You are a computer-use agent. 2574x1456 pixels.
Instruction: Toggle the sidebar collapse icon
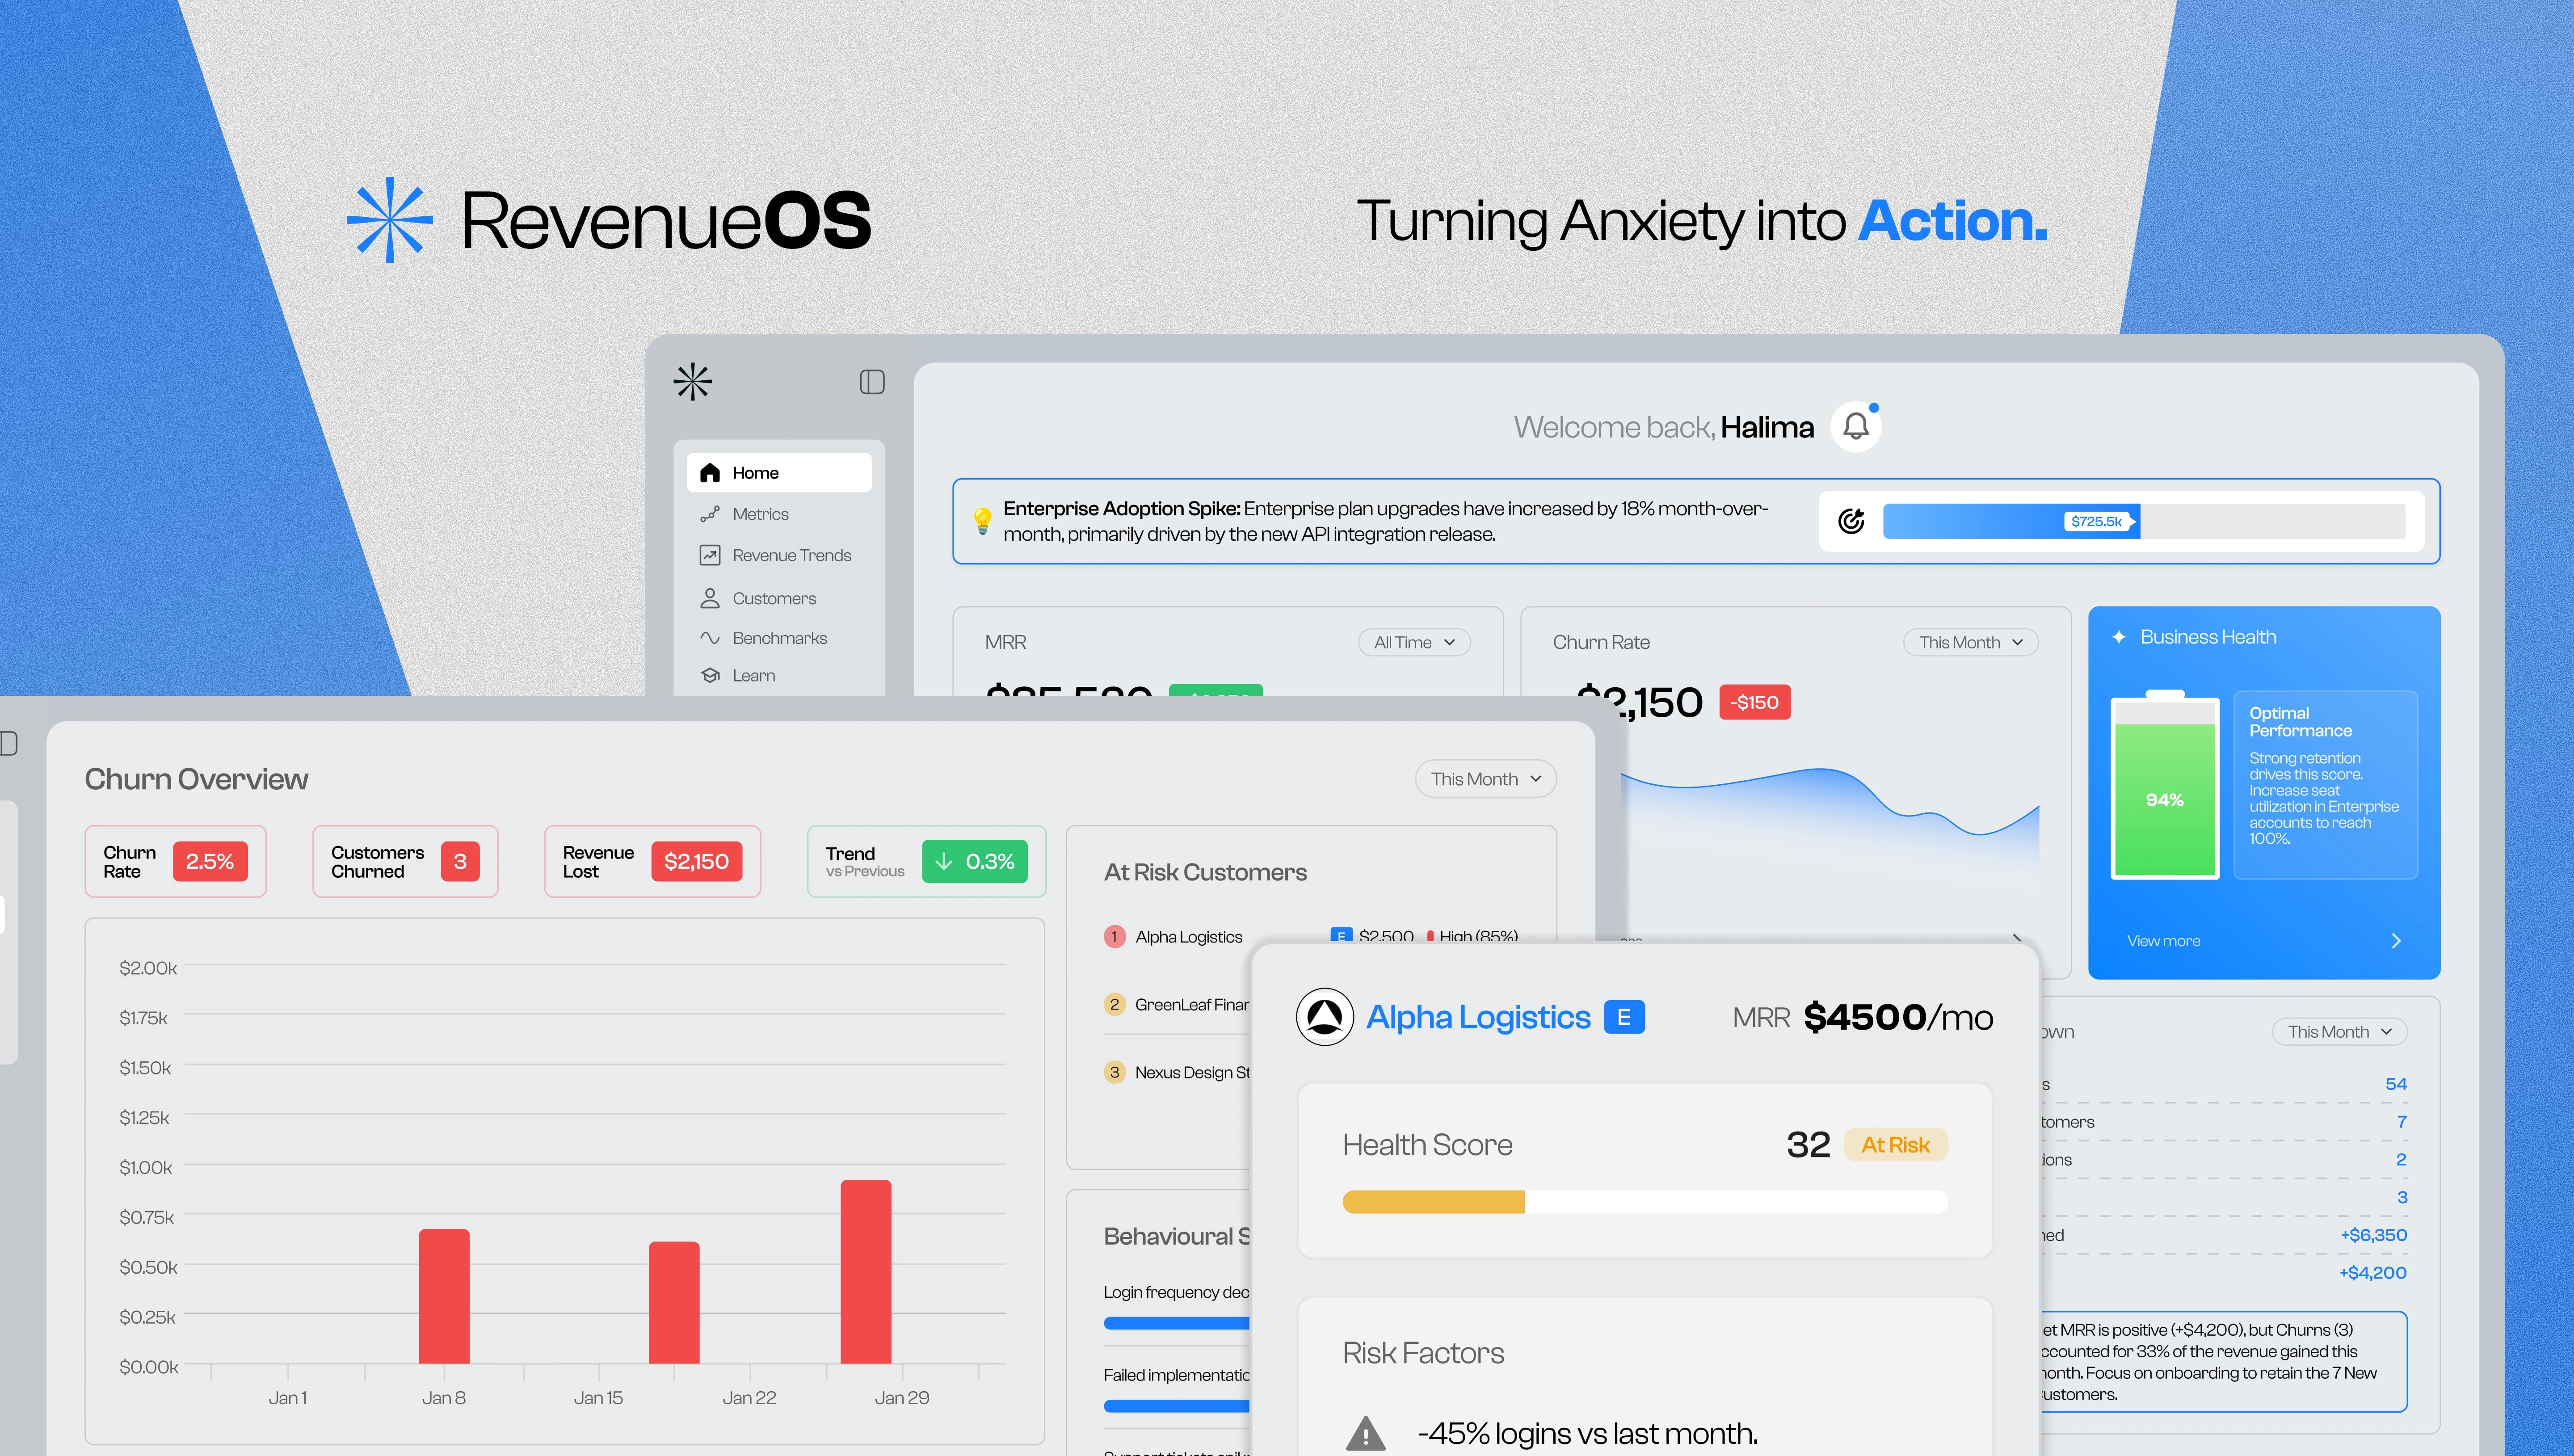coord(872,382)
